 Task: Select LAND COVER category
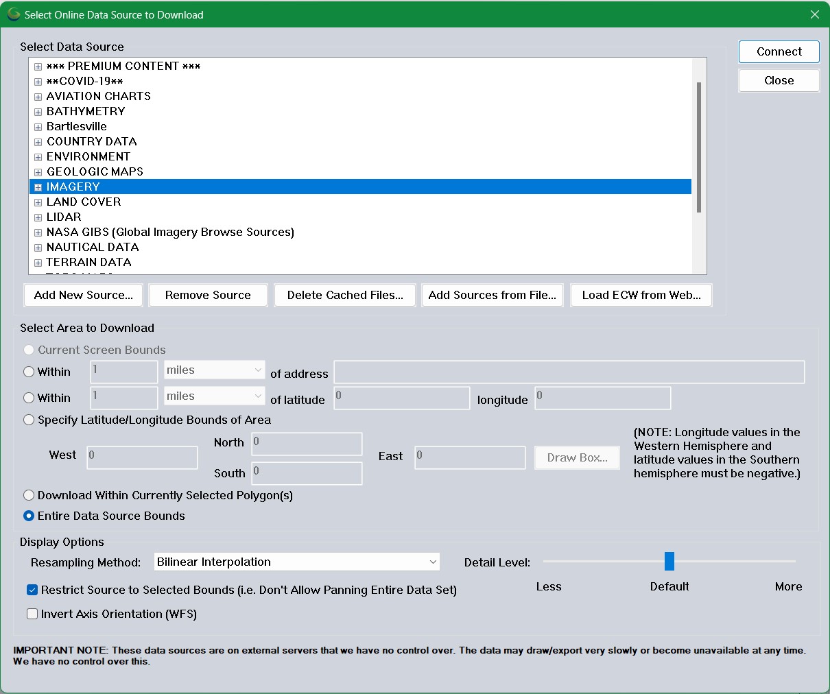coord(84,202)
